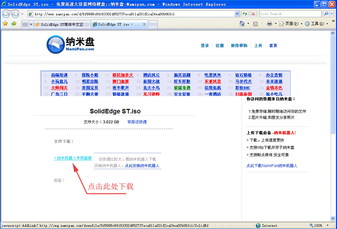Click the scrollbar up arrow

333,33
